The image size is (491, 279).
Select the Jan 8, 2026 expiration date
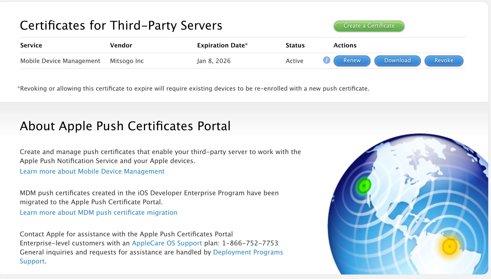coord(214,61)
